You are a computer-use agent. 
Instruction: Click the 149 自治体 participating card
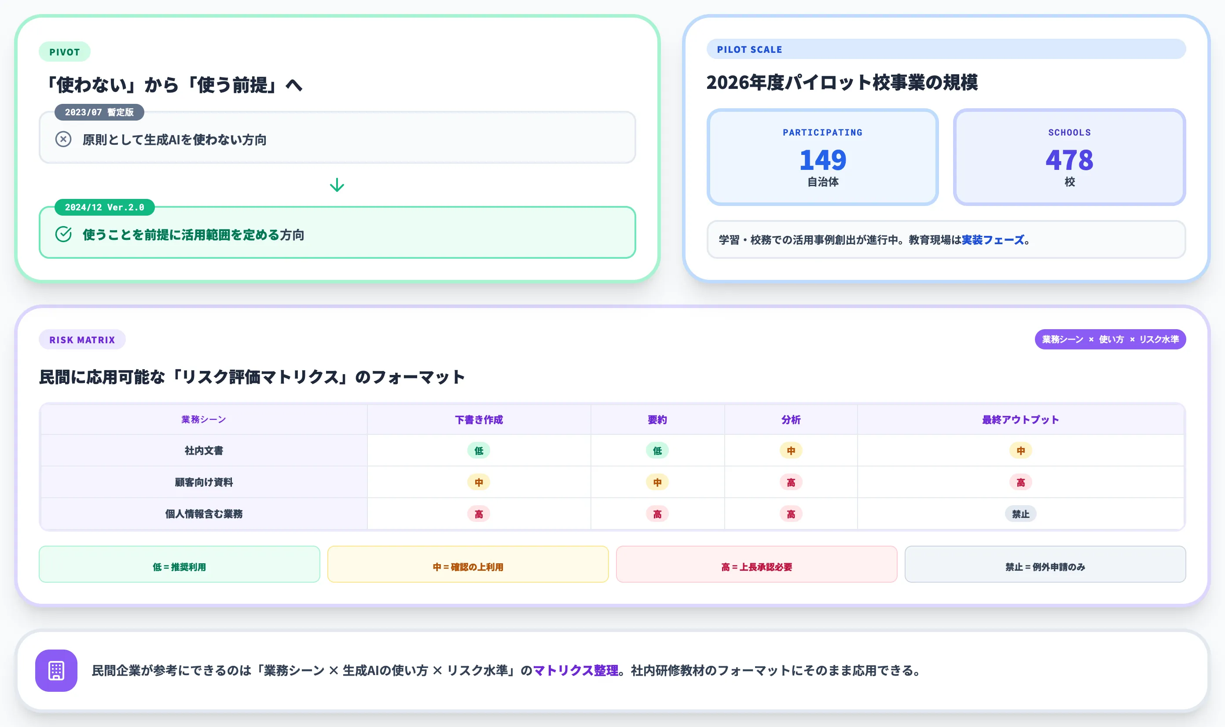pos(822,157)
